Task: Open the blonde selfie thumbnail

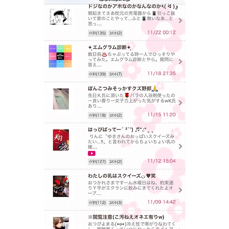Action: point(61,223)
